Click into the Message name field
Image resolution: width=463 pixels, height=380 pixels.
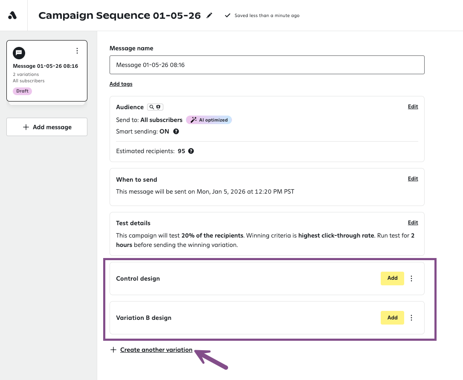[266, 65]
